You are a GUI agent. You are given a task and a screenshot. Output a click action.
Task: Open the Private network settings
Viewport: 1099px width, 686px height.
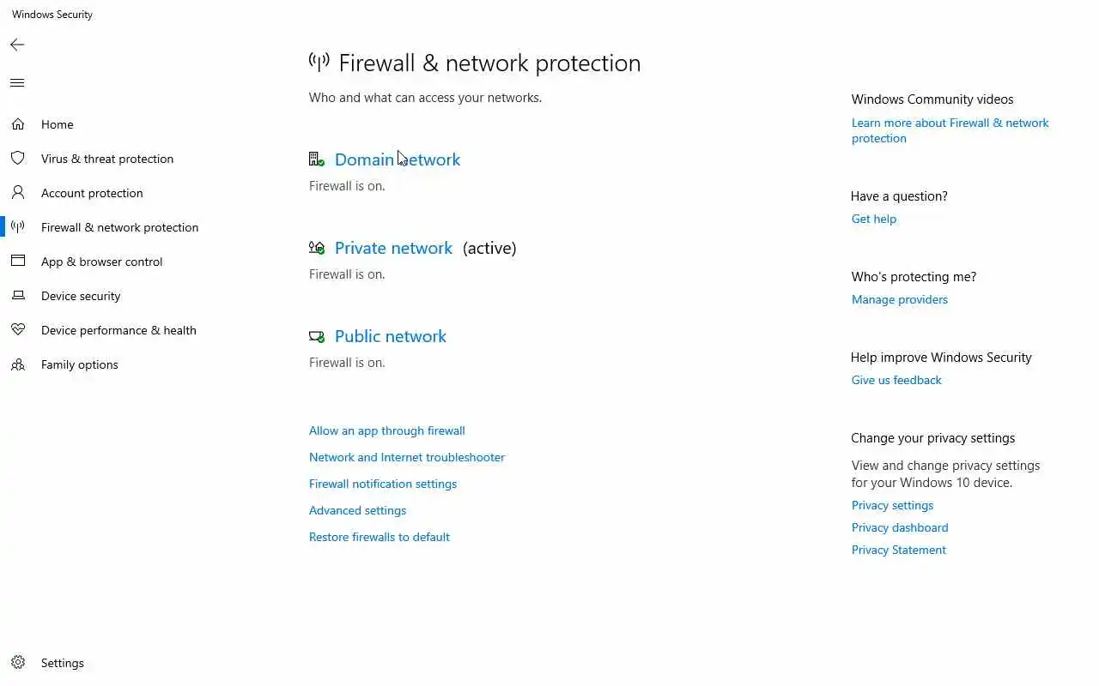click(393, 248)
